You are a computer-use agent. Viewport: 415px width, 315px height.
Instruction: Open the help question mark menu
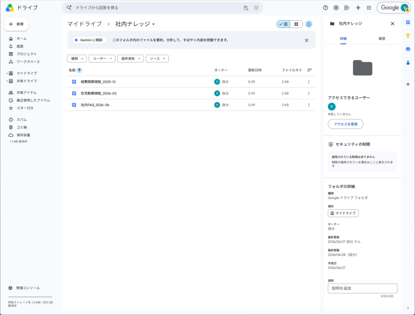[x=325, y=8]
